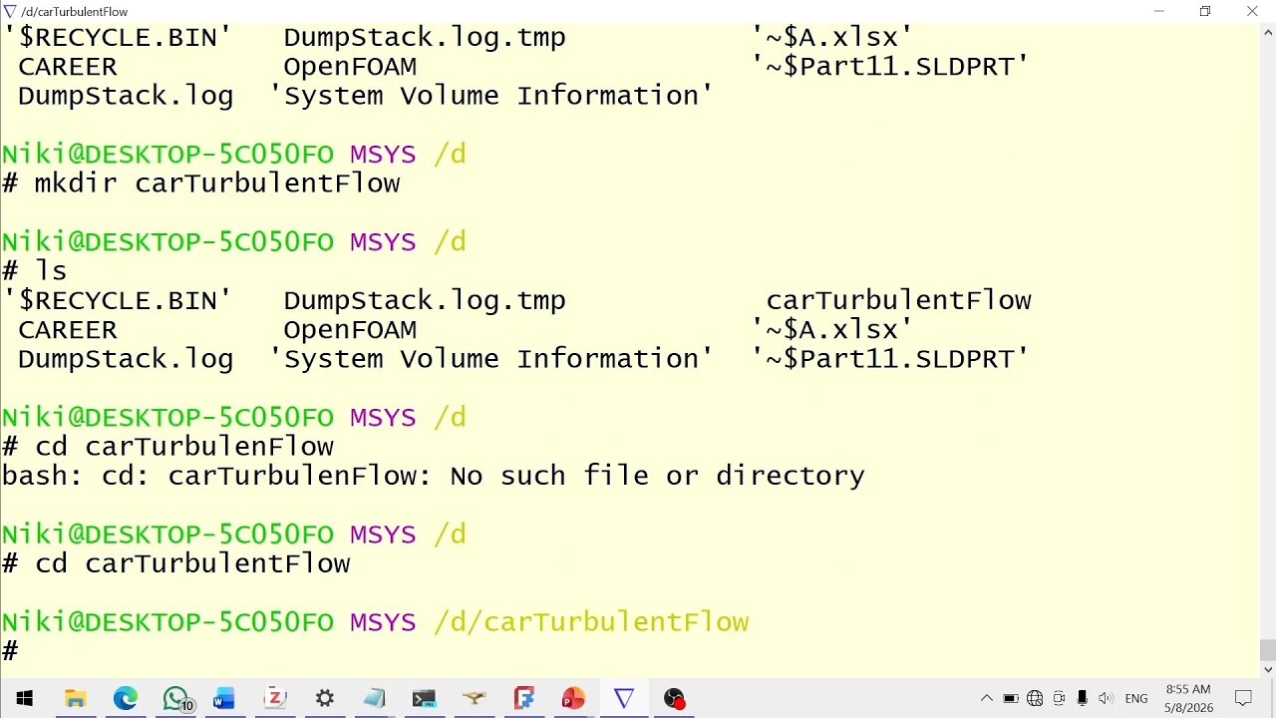Image resolution: width=1276 pixels, height=718 pixels.
Task: Click the final '#' prompt line
Action: [10, 651]
